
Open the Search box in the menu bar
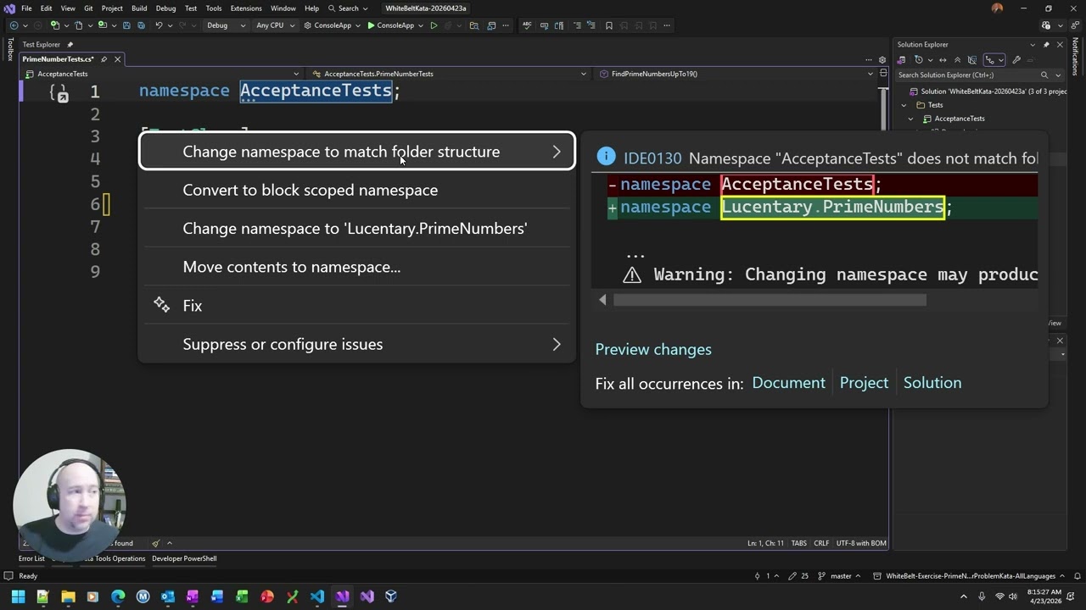348,8
